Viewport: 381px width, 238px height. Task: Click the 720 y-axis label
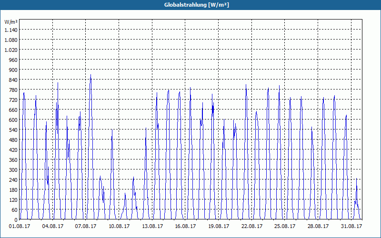pyautogui.click(x=13, y=100)
